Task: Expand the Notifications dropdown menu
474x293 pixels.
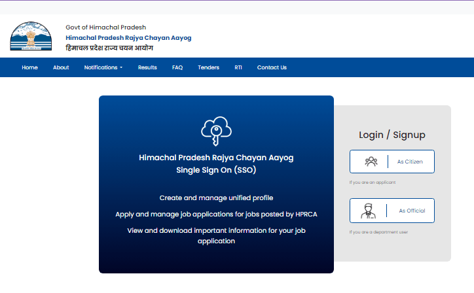Action: click(103, 67)
